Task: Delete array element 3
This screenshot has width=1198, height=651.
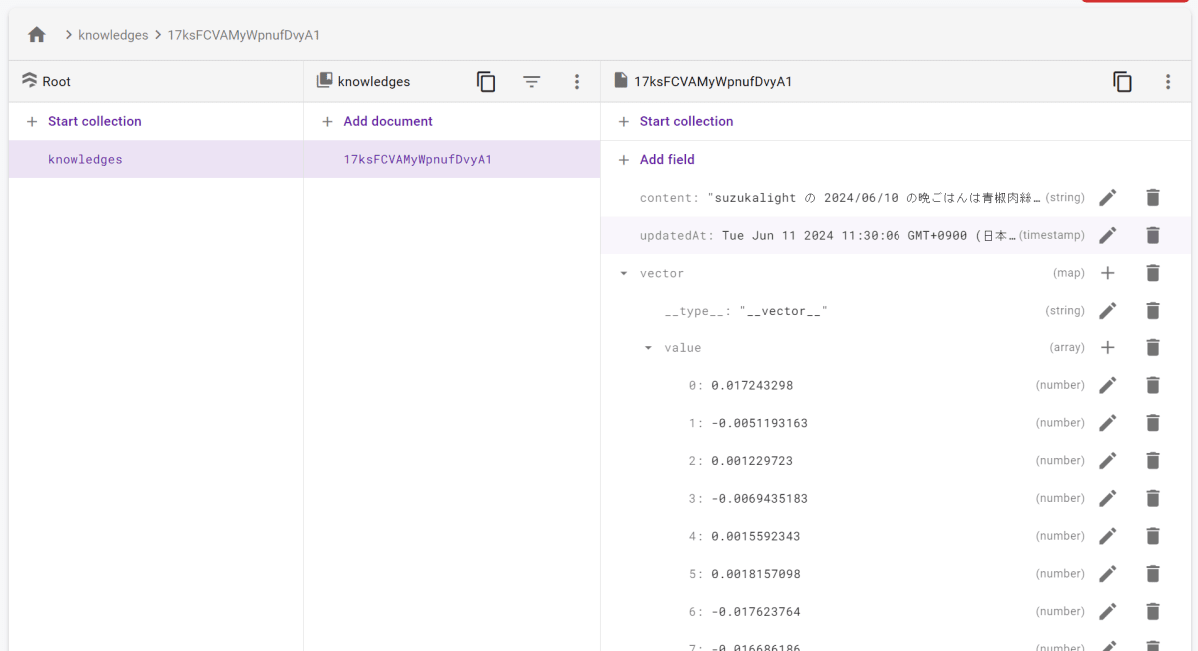Action: (x=1153, y=498)
